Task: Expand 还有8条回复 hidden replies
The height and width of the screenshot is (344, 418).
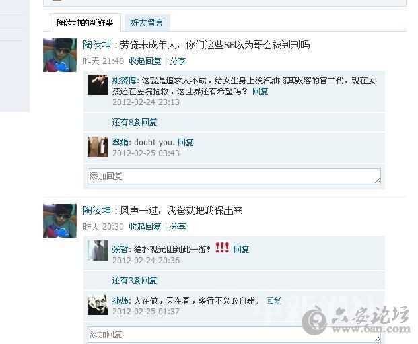Action: coord(135,123)
